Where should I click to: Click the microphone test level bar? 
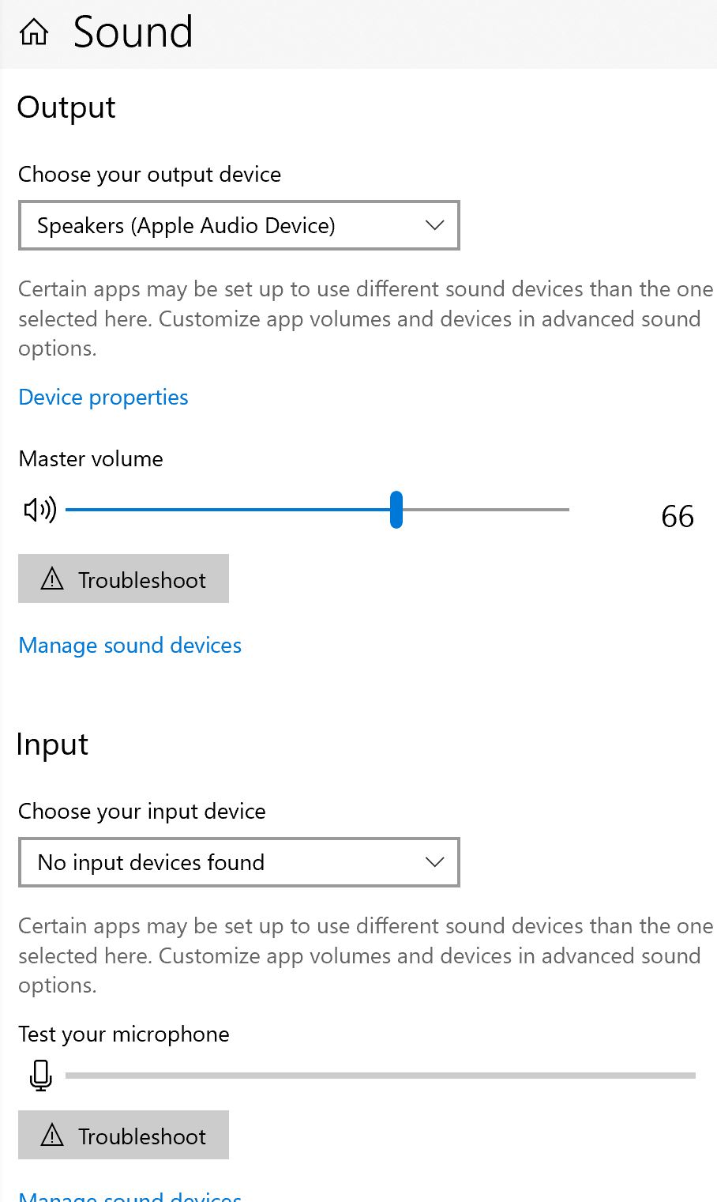(x=380, y=1076)
